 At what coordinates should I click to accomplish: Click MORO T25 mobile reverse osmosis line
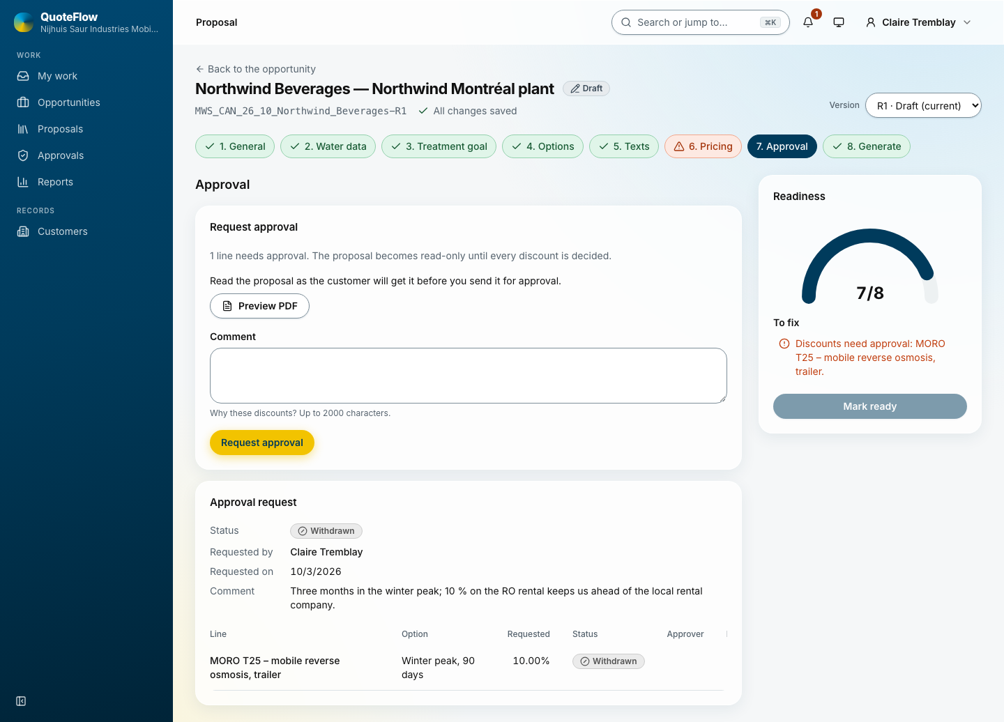[x=275, y=668]
